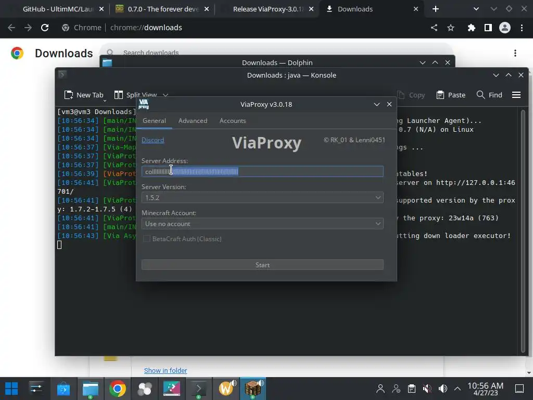The image size is (533, 400).
Task: Toggle Chrome side panel icon
Action: pos(488,28)
